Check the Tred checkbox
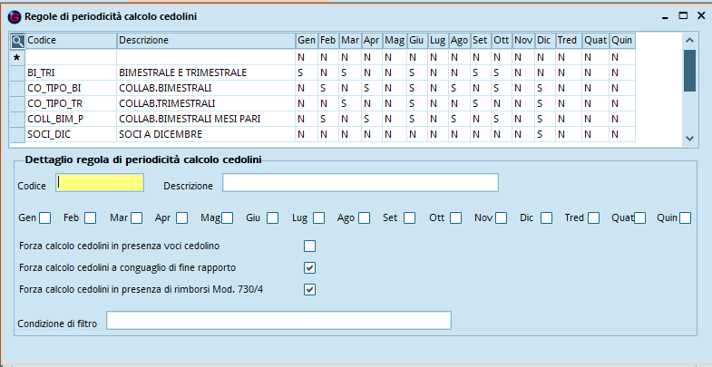Viewport: 712px width, 367px height. 593,218
